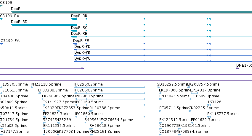Click the 150600 feature label

50,132
